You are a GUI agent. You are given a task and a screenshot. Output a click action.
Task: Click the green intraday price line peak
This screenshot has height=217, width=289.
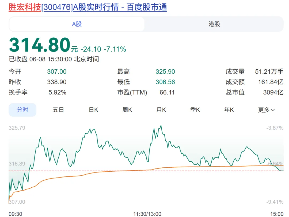click(161, 126)
